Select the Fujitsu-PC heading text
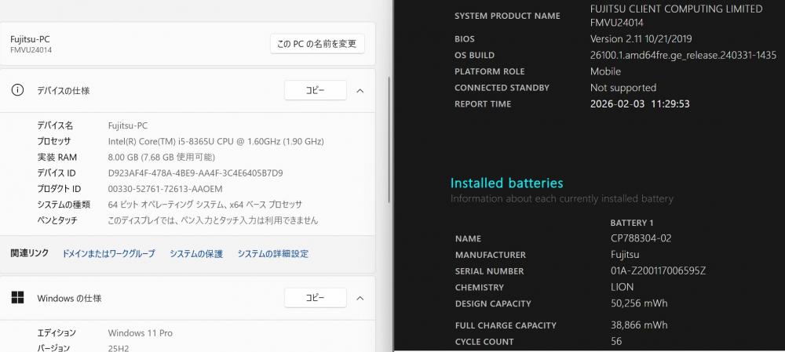This screenshot has height=352, width=785. click(x=30, y=39)
